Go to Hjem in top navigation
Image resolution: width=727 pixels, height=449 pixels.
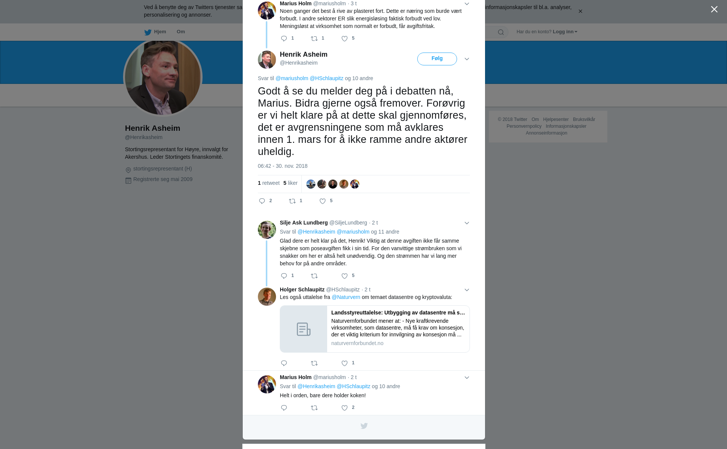(155, 32)
